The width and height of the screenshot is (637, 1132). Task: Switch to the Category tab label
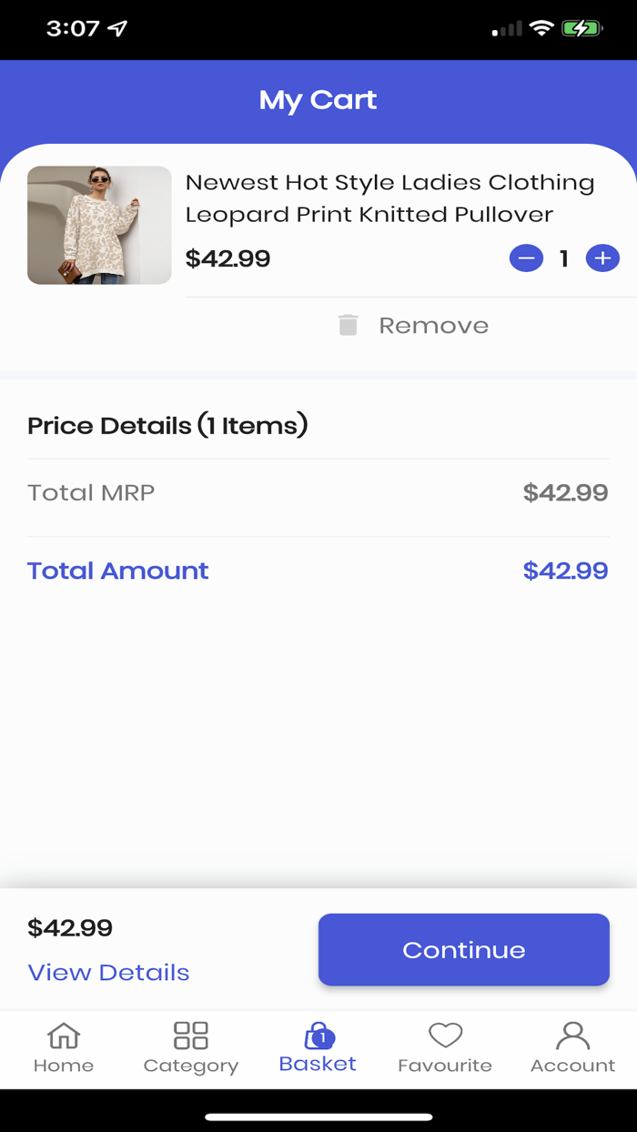click(x=191, y=1066)
